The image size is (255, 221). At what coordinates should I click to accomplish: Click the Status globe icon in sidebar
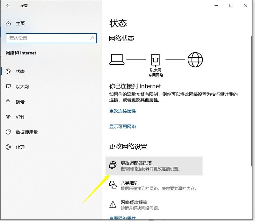[9, 71]
